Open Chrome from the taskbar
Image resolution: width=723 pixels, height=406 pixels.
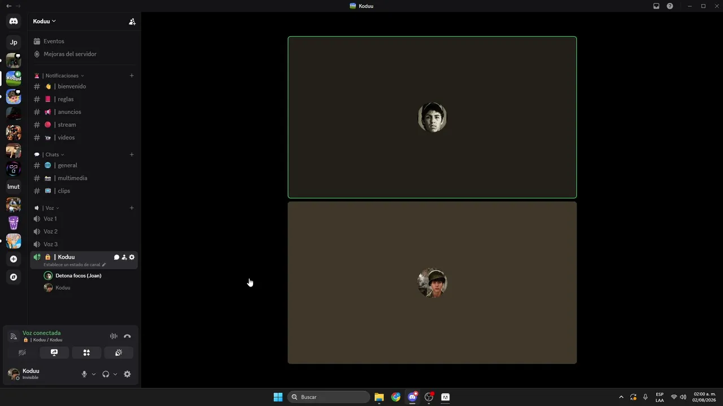pos(396,397)
